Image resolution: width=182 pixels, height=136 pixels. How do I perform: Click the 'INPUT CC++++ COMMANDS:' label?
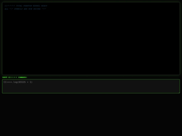tap(15, 77)
